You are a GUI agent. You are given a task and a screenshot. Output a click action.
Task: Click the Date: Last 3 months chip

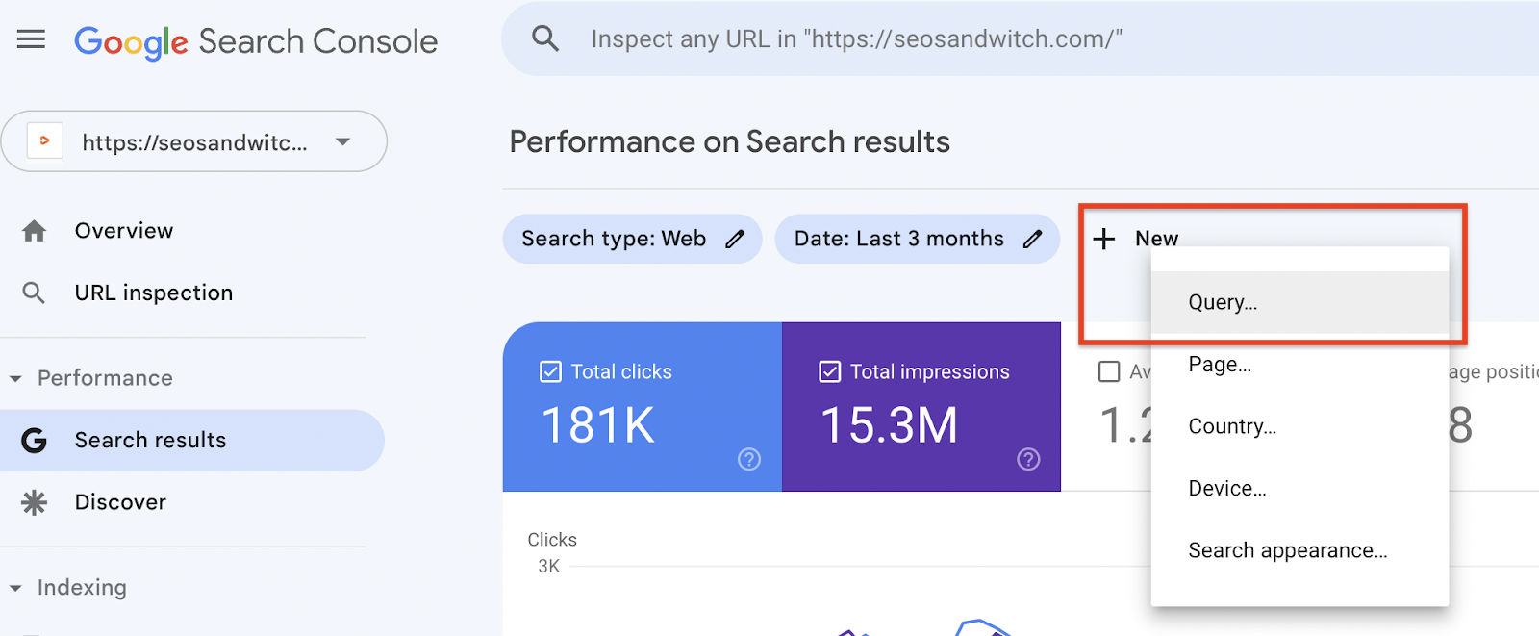[x=918, y=239]
